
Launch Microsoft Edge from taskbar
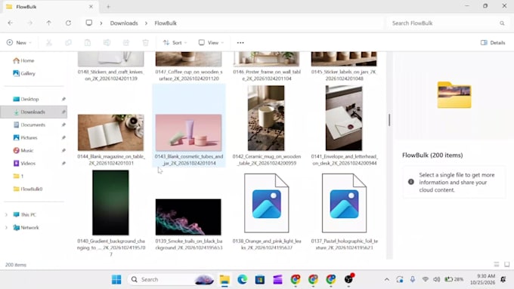click(x=242, y=279)
